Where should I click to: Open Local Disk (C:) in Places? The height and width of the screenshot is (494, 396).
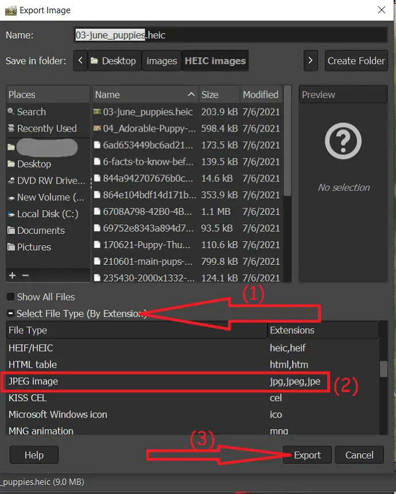coord(48,214)
